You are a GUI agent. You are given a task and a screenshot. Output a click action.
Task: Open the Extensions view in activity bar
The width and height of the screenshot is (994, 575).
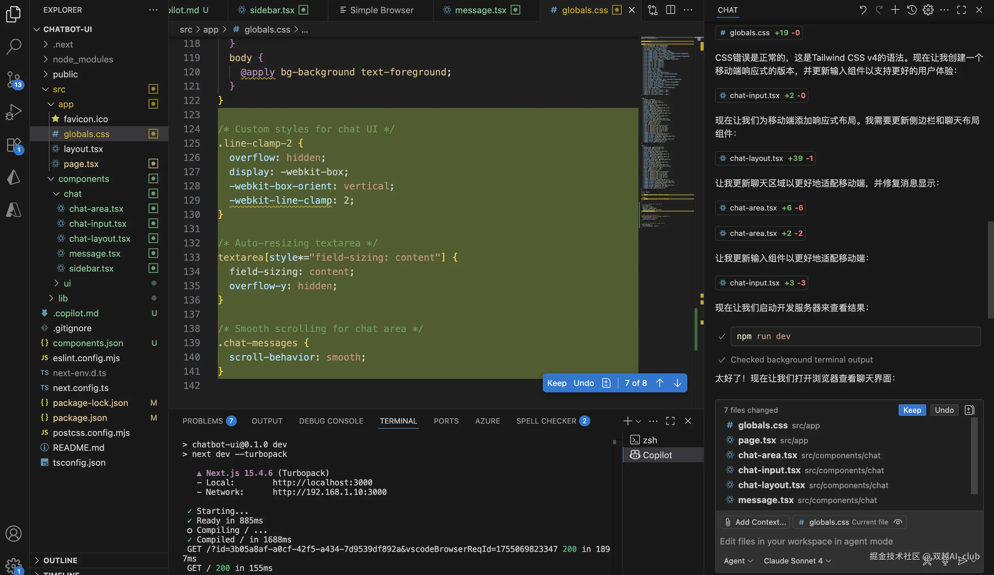[14, 145]
